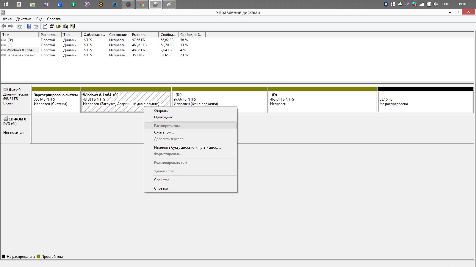This screenshot has width=476, height=267.
Task: Click the Show/Hide Console Tree icon
Action: pyautogui.click(x=20, y=26)
